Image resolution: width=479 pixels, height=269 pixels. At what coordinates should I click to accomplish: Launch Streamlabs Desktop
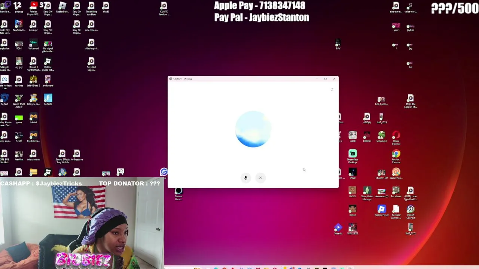[353, 157]
